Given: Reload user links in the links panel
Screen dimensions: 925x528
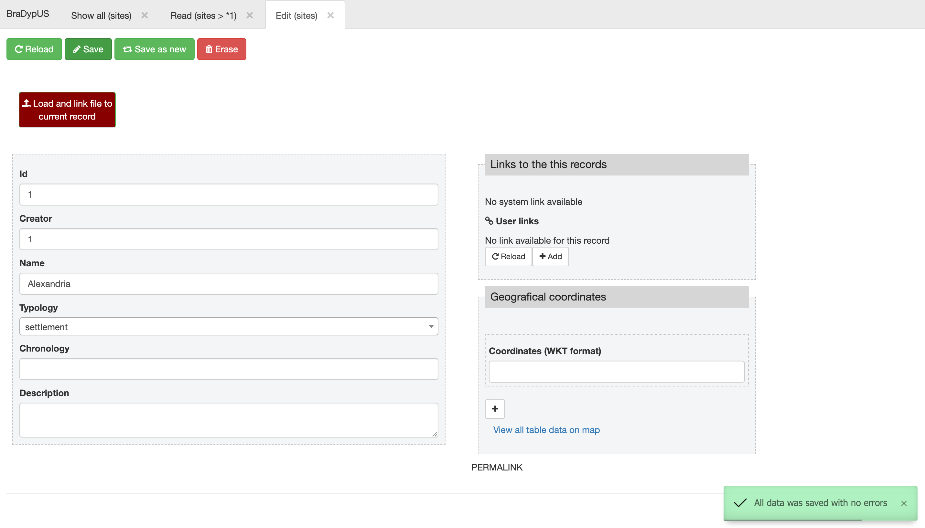Looking at the screenshot, I should [508, 256].
